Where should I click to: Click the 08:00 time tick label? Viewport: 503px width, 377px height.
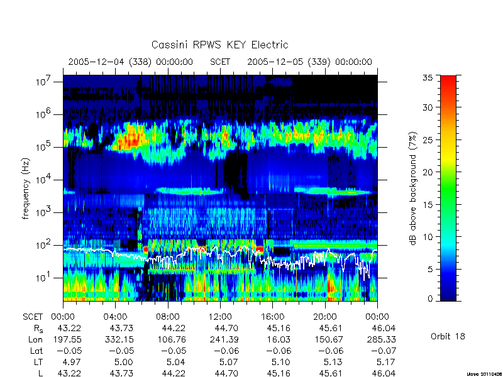[168, 317]
